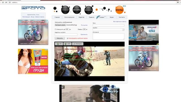
Task: Open the 'Мультизагрузка' menu tab
Action: tap(69, 17)
